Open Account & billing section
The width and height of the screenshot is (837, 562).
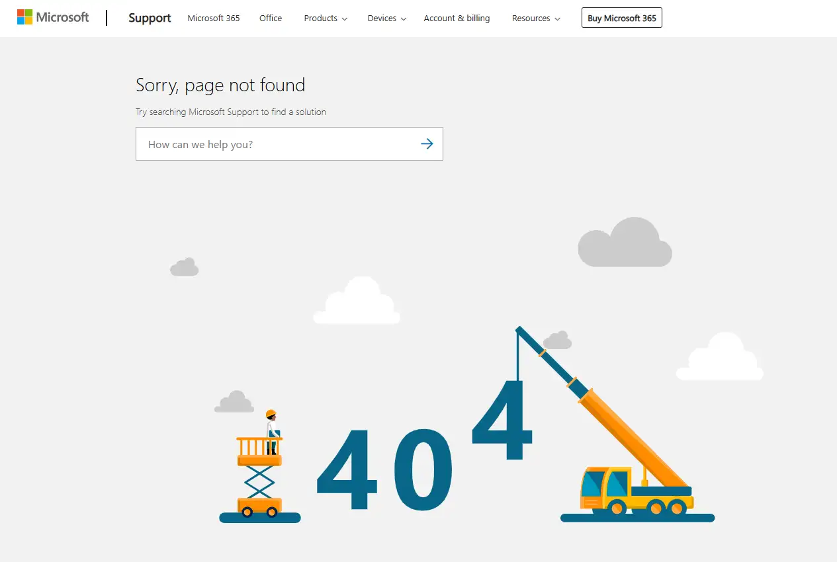457,18
